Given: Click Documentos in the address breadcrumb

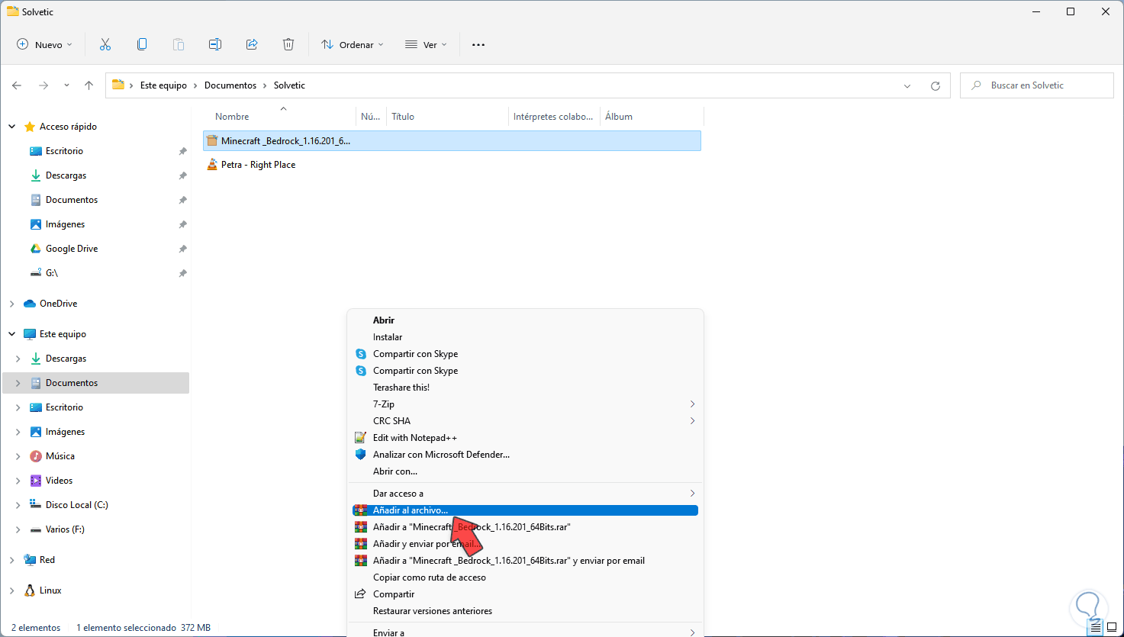Looking at the screenshot, I should pyautogui.click(x=230, y=85).
